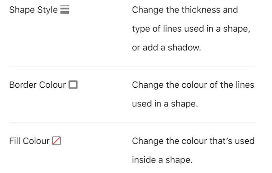Click the divider below the Shape Style row
Viewport: 272px width, 173px height.
(132, 66)
